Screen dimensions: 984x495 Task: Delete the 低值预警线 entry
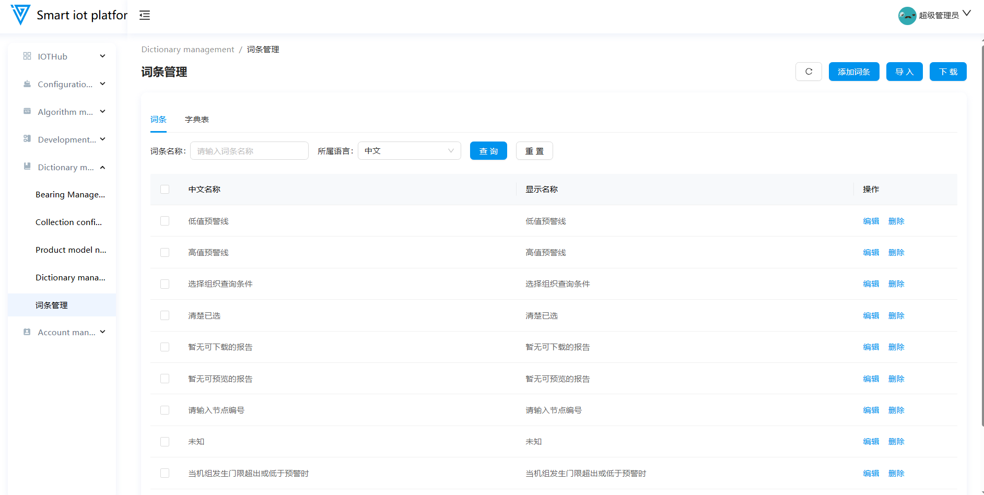tap(896, 221)
